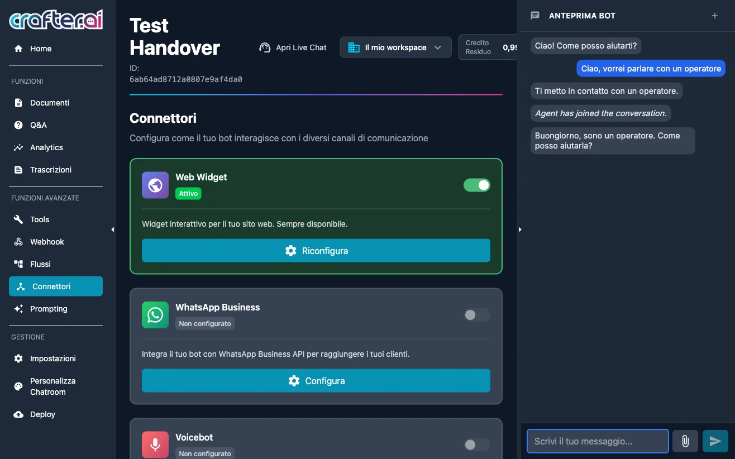
Task: Click the bot ID 6ab64ad8712a0807e9af4da0
Action: 186,79
